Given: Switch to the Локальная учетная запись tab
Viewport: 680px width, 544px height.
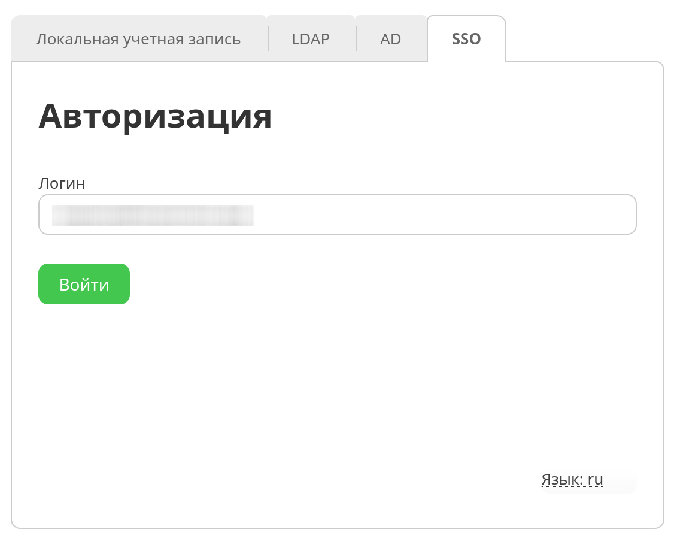Looking at the screenshot, I should 138,39.
